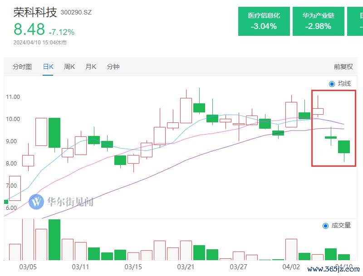Click the tall green candlestick after 03/05
Image resolution: width=363 pixels, height=276 pixels.
[54, 132]
